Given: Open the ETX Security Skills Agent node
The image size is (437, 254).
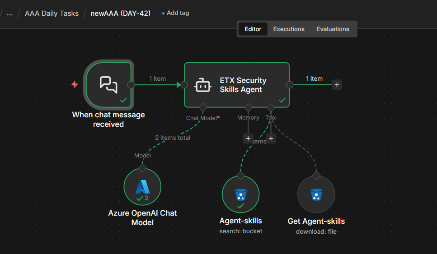Looking at the screenshot, I should pos(237,85).
